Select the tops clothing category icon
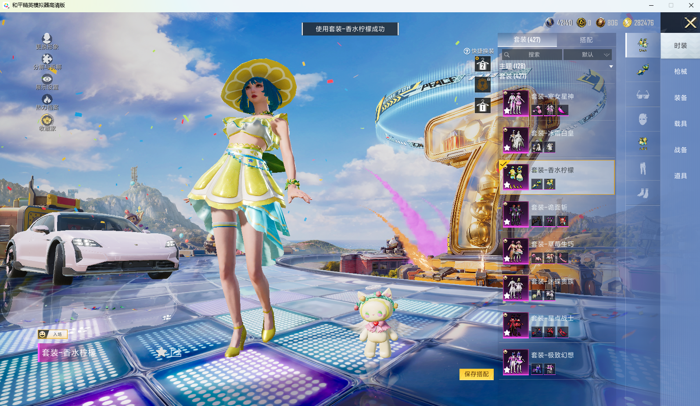The height and width of the screenshot is (406, 700). 643,143
